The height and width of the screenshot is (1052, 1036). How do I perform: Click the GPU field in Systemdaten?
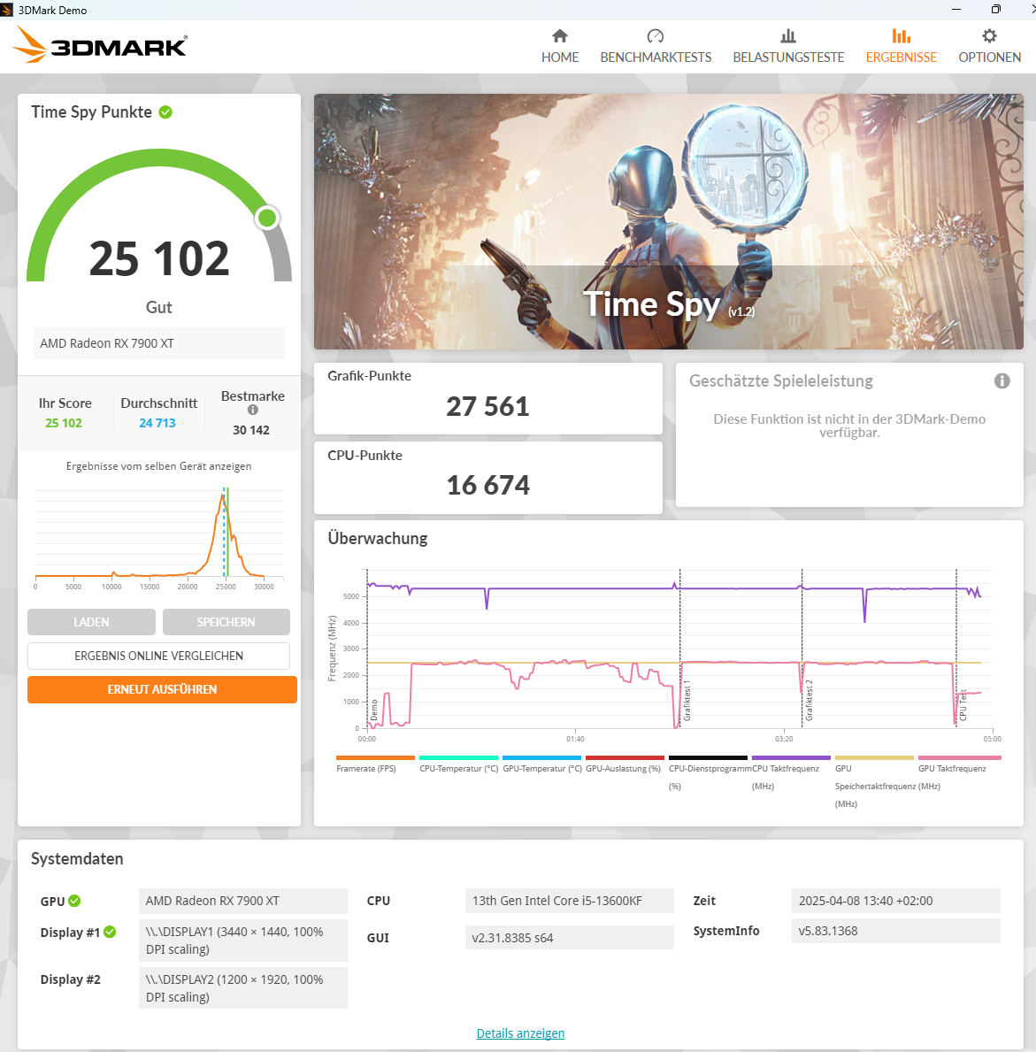click(243, 901)
